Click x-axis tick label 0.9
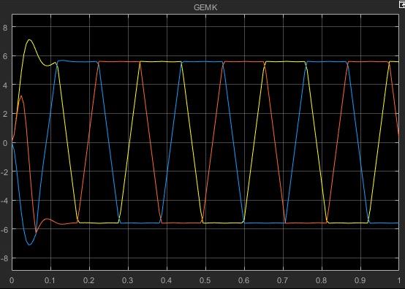Screen dimensions: 405x289 (x=360, y=280)
